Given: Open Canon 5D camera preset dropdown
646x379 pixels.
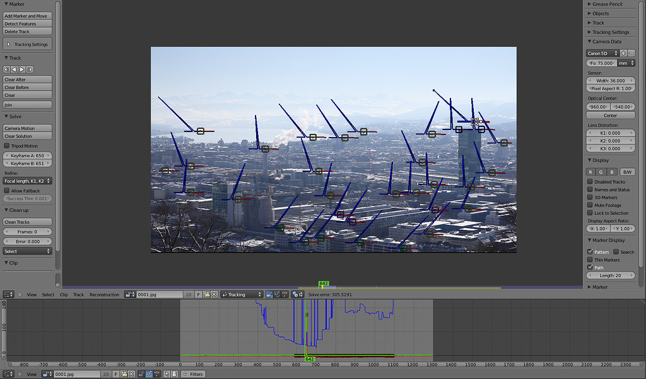Looking at the screenshot, I should click(602, 53).
